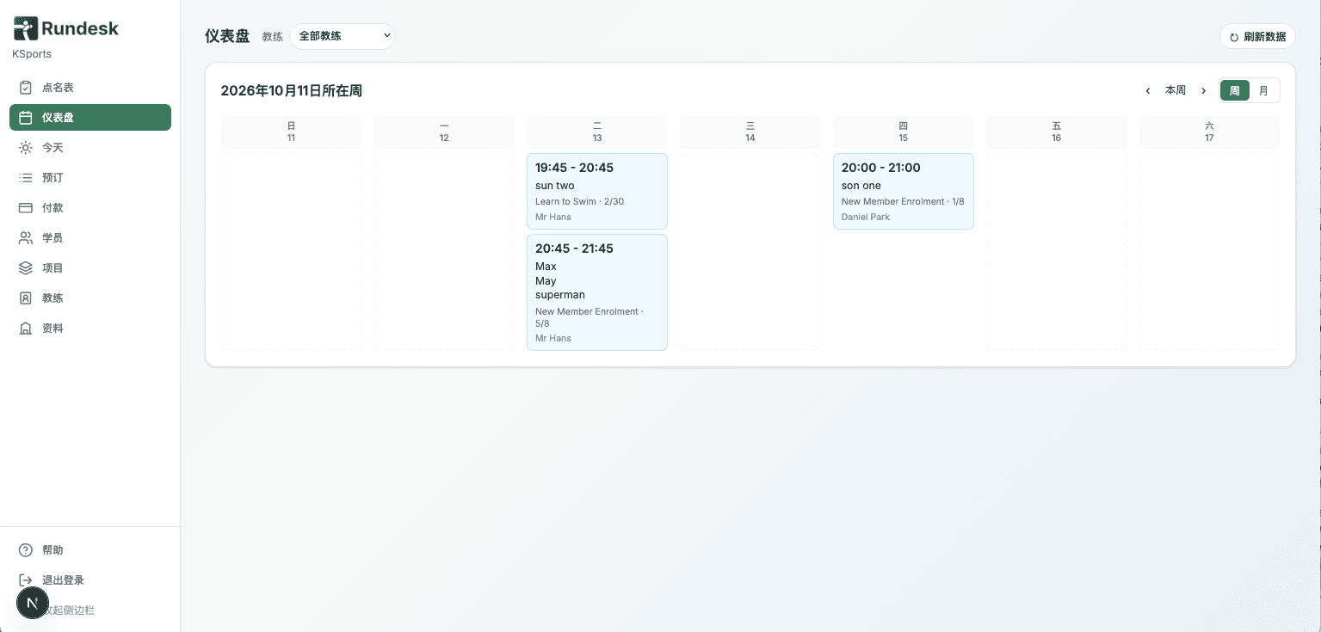The image size is (1321, 632).
Task: Open the 20:00 - 21:00 son one session
Action: 904,191
